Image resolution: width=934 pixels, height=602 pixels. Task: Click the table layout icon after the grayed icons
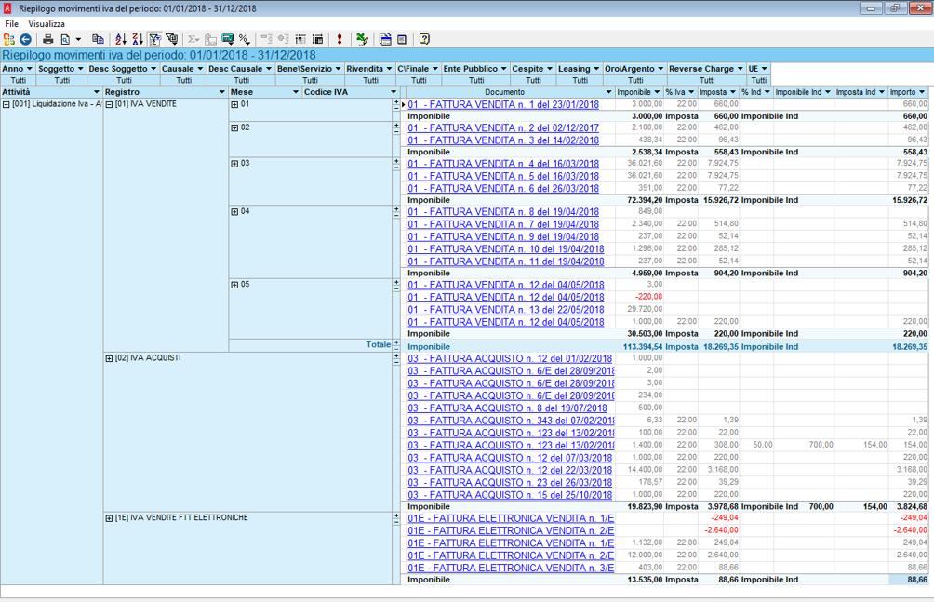point(300,39)
